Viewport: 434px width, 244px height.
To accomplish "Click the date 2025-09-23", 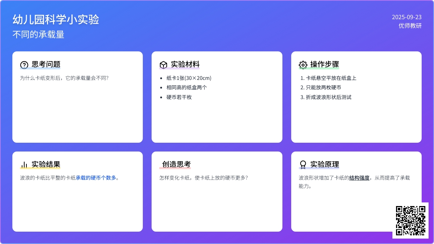I will (407, 17).
